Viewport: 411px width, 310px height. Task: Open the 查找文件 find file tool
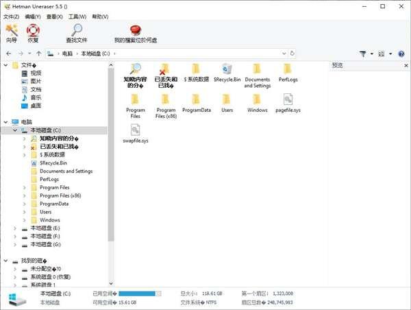76,30
